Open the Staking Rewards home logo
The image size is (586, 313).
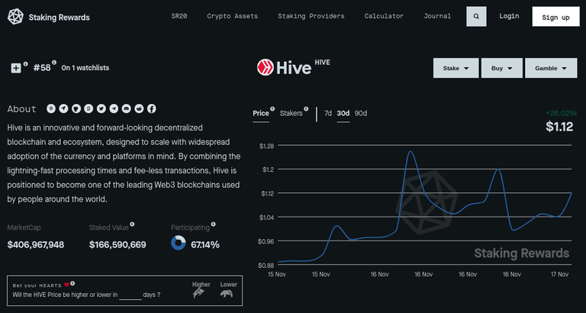(49, 18)
